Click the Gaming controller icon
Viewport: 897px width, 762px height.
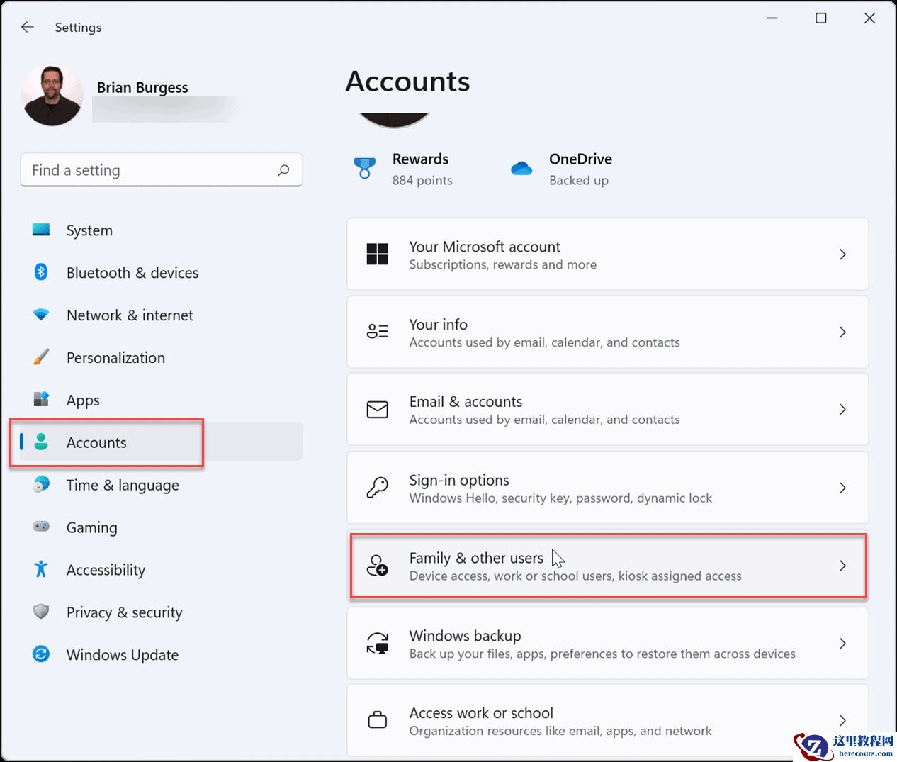41,527
